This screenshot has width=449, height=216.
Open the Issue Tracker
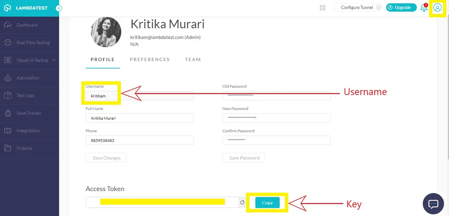[29, 113]
